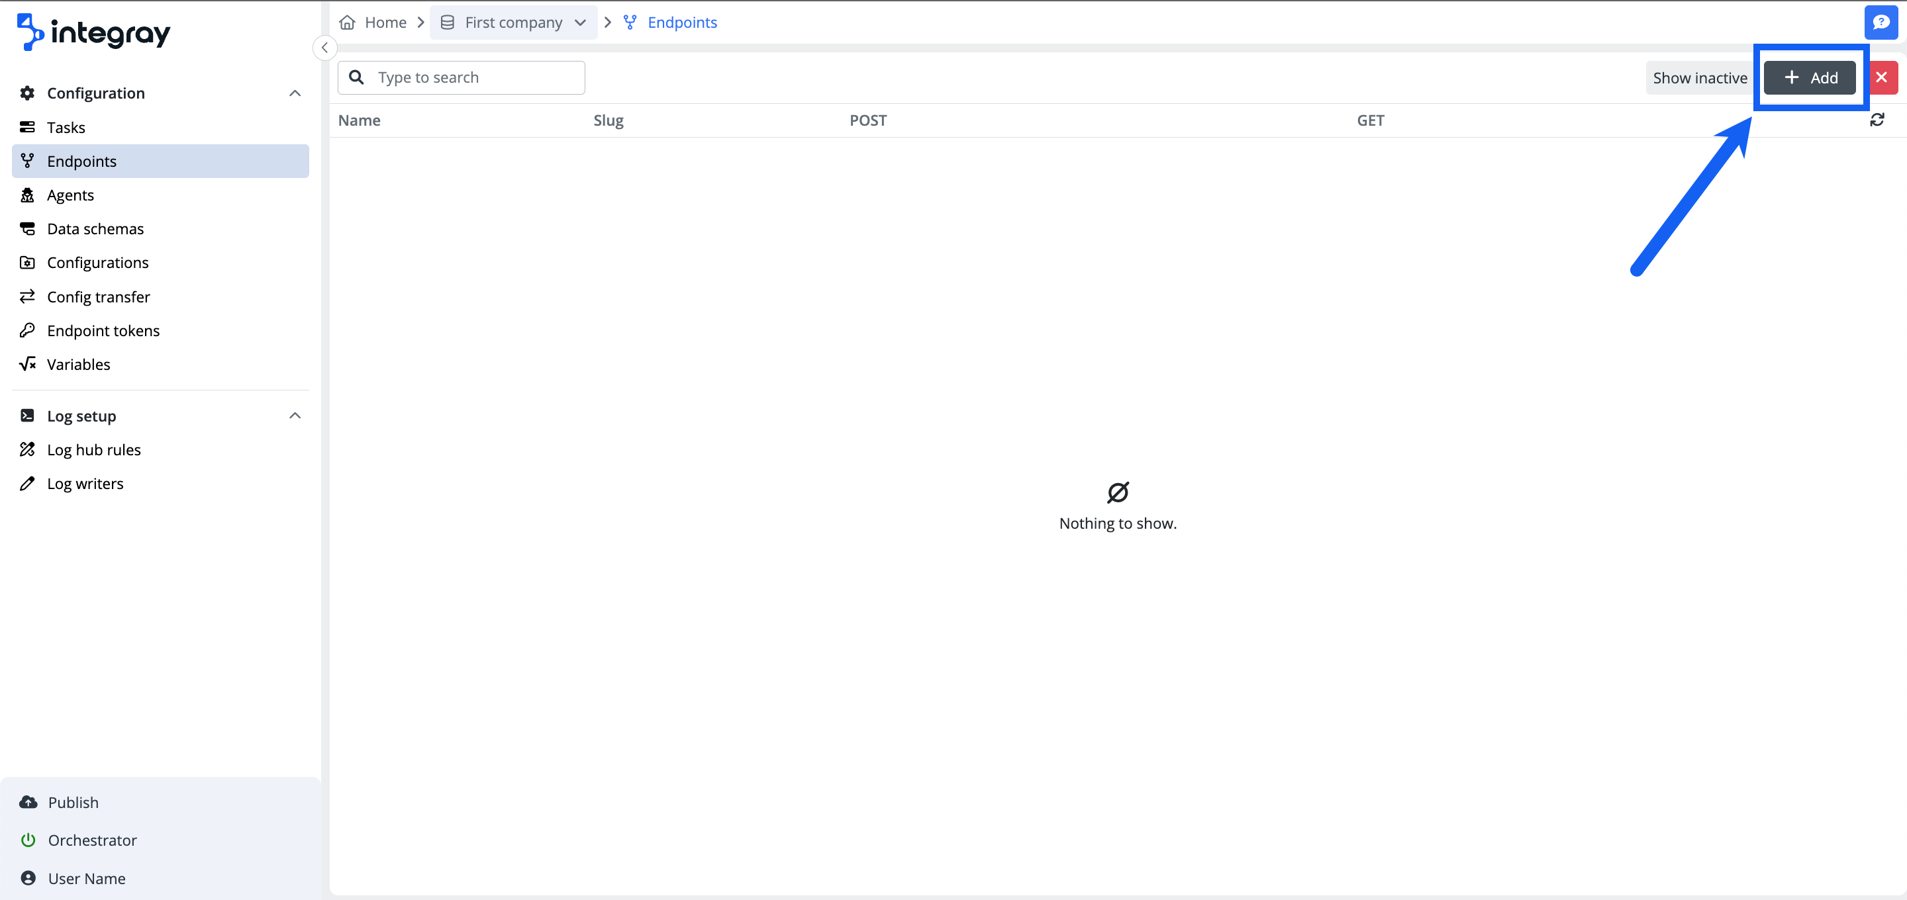Collapse the Configuration section

point(295,93)
